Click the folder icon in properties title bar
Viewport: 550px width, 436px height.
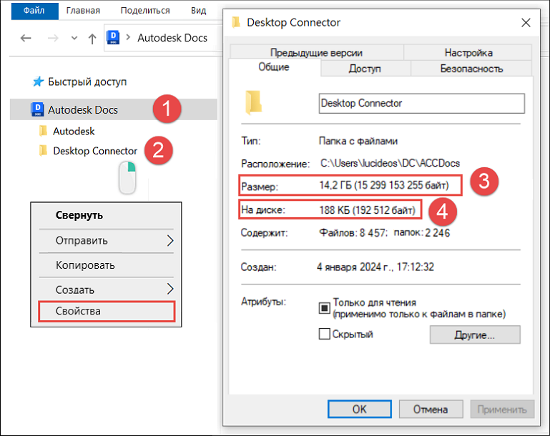click(236, 22)
